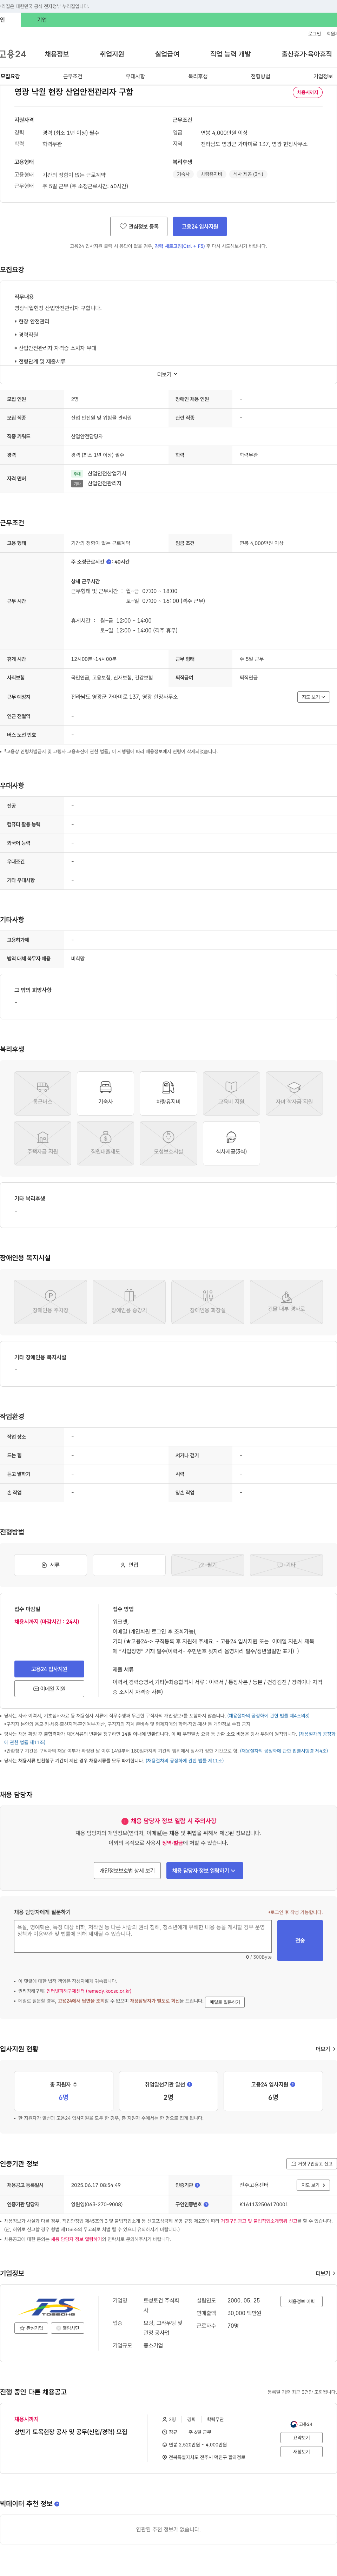Click the 로그인 link at top
Image resolution: width=337 pixels, height=2576 pixels.
pos(314,34)
